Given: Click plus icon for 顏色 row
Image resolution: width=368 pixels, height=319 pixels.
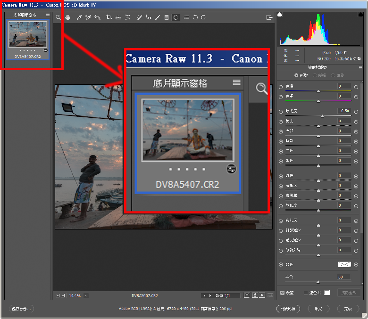Looking at the screenshot, I should tap(356, 265).
